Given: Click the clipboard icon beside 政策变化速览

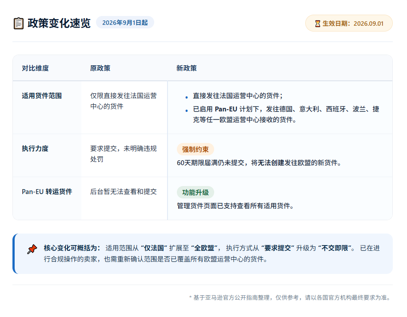Looking at the screenshot, I should (x=18, y=24).
